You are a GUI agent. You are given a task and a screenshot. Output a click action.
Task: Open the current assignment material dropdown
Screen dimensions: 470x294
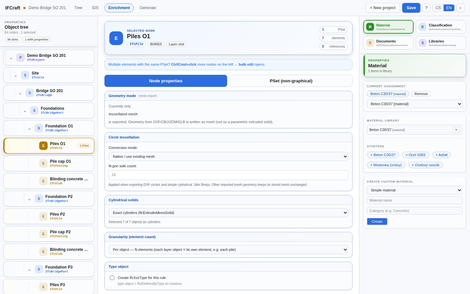coord(415,104)
